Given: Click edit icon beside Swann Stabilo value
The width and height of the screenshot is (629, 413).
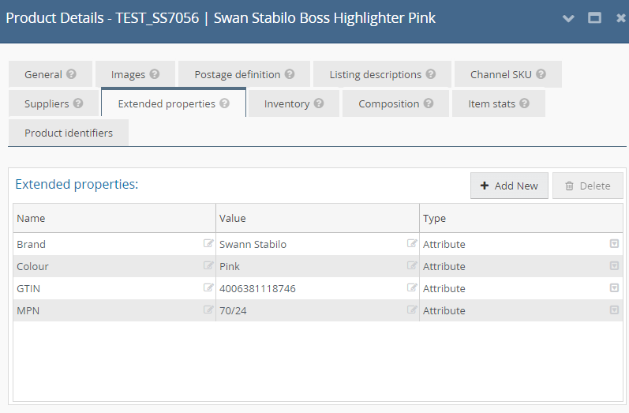Looking at the screenshot, I should [x=412, y=244].
